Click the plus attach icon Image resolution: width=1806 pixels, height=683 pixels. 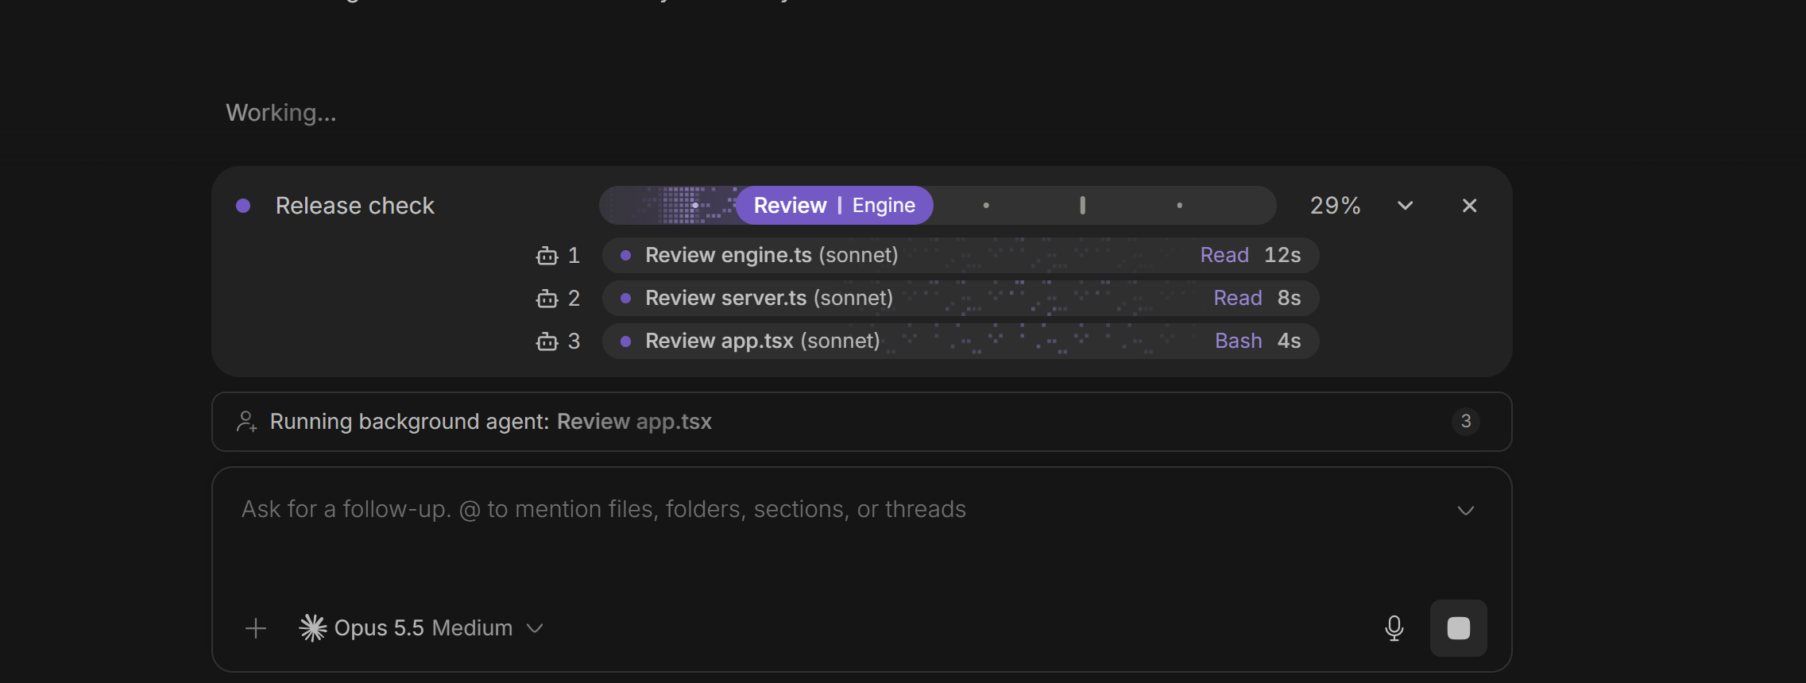(256, 629)
